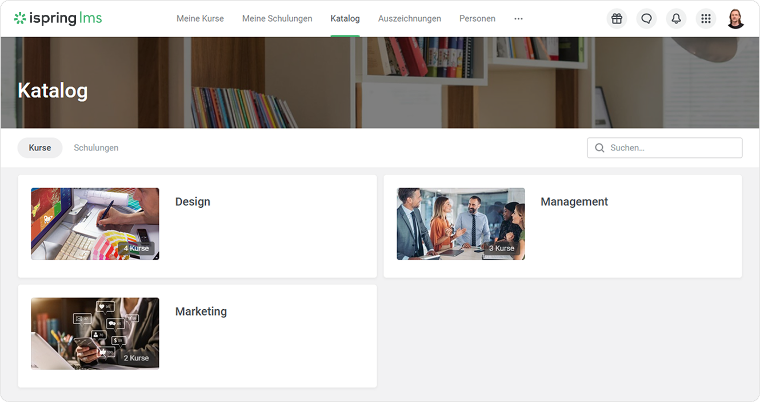Open the chat messages icon
The height and width of the screenshot is (402, 760).
pyautogui.click(x=646, y=19)
